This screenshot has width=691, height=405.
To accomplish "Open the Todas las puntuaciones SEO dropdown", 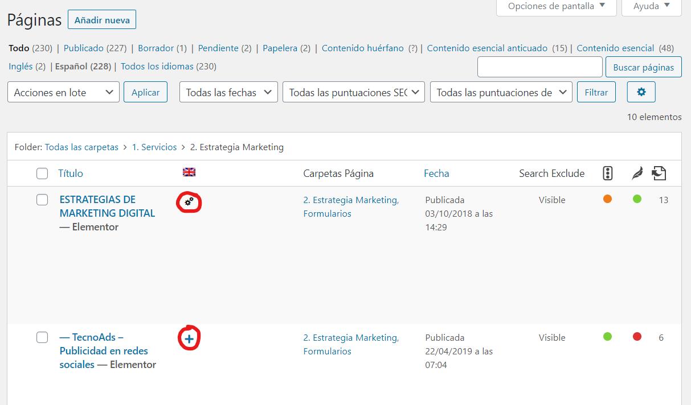I will coord(353,92).
